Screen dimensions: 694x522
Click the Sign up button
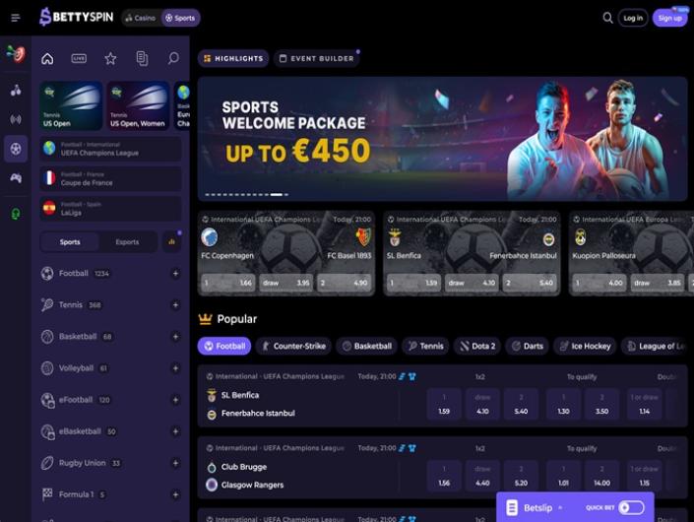tap(669, 18)
